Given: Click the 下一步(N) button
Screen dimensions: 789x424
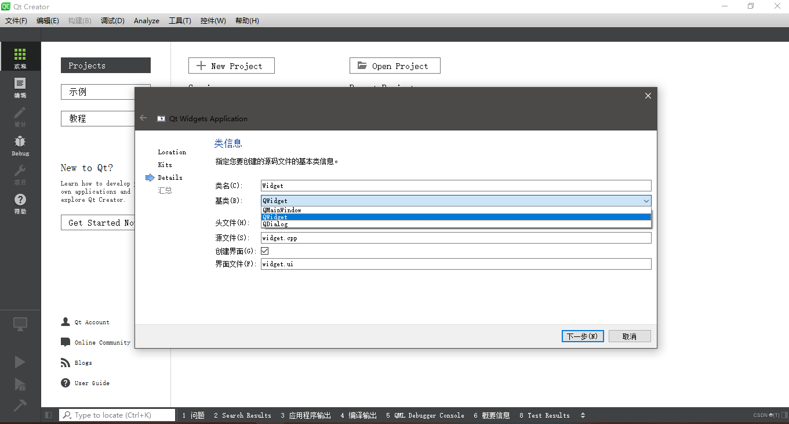Looking at the screenshot, I should 583,336.
